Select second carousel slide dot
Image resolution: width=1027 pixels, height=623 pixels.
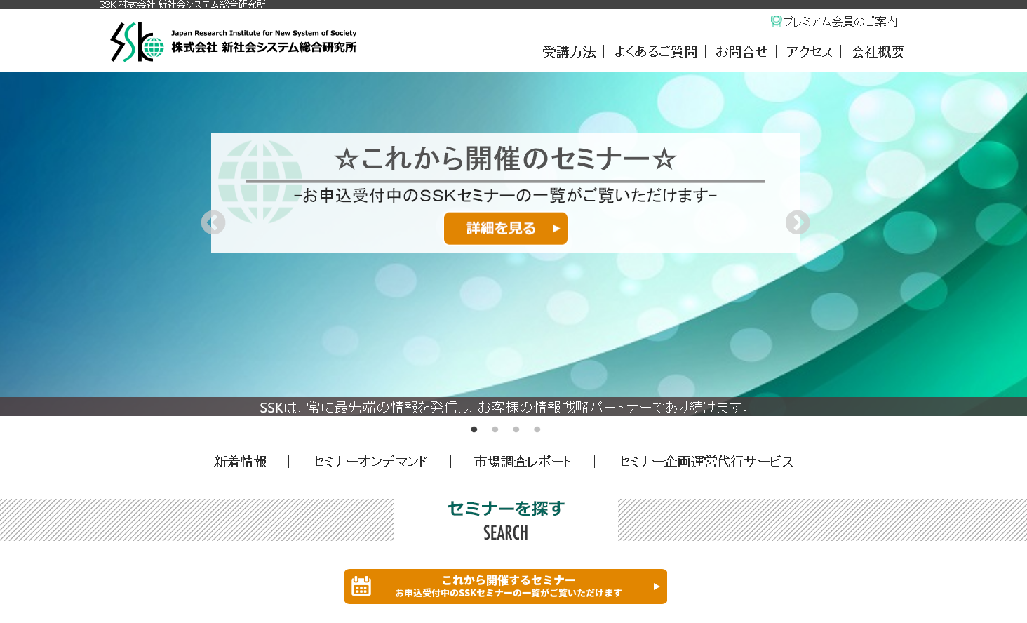[495, 429]
